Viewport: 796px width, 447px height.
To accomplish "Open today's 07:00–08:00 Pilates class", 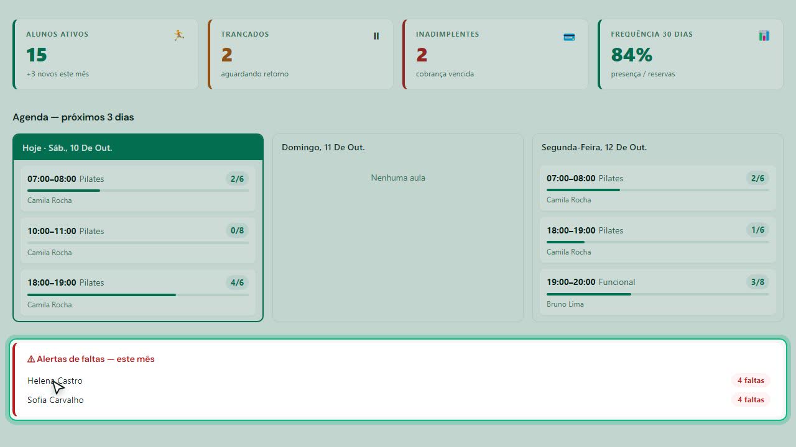I will [138, 188].
